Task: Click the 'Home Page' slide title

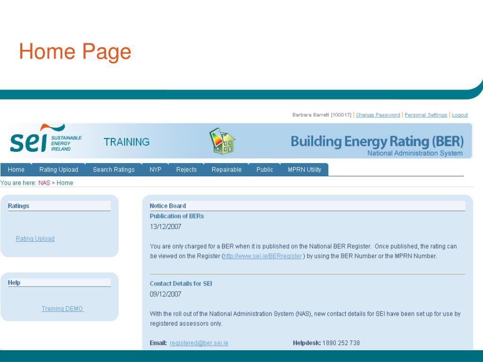Action: pos(75,52)
